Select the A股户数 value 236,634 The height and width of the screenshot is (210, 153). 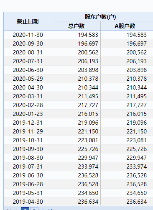(136, 202)
